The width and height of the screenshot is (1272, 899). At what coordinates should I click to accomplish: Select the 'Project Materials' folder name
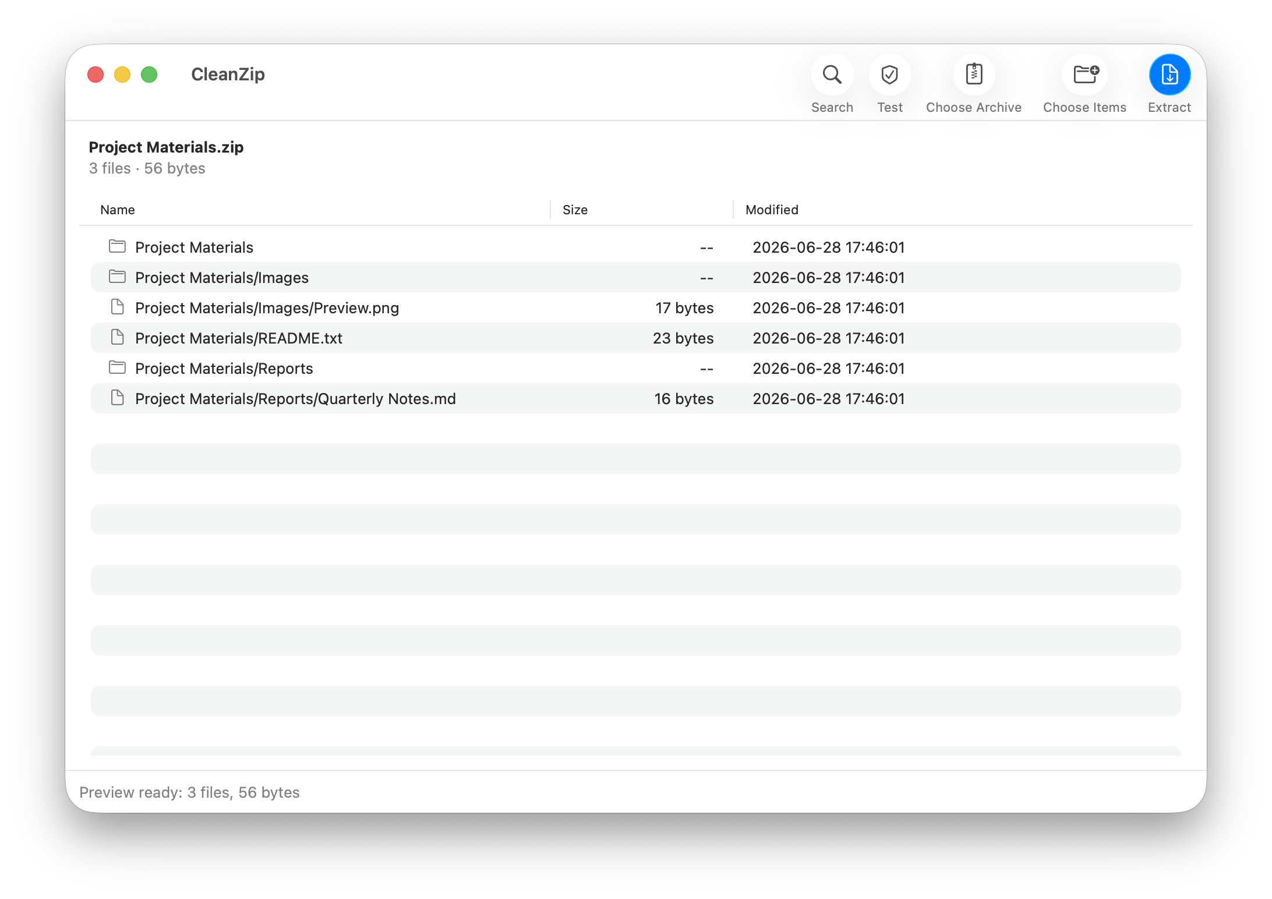(x=194, y=247)
